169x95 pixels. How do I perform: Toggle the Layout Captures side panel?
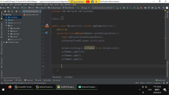click(x=2, y=48)
